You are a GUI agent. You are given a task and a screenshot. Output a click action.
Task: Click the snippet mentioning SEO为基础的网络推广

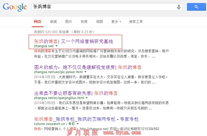pyautogui.click(x=101, y=54)
